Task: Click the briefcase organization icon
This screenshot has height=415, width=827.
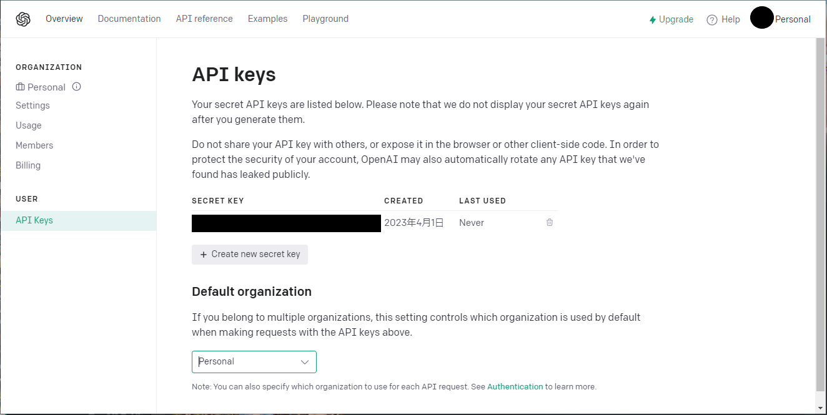Action: [x=20, y=87]
